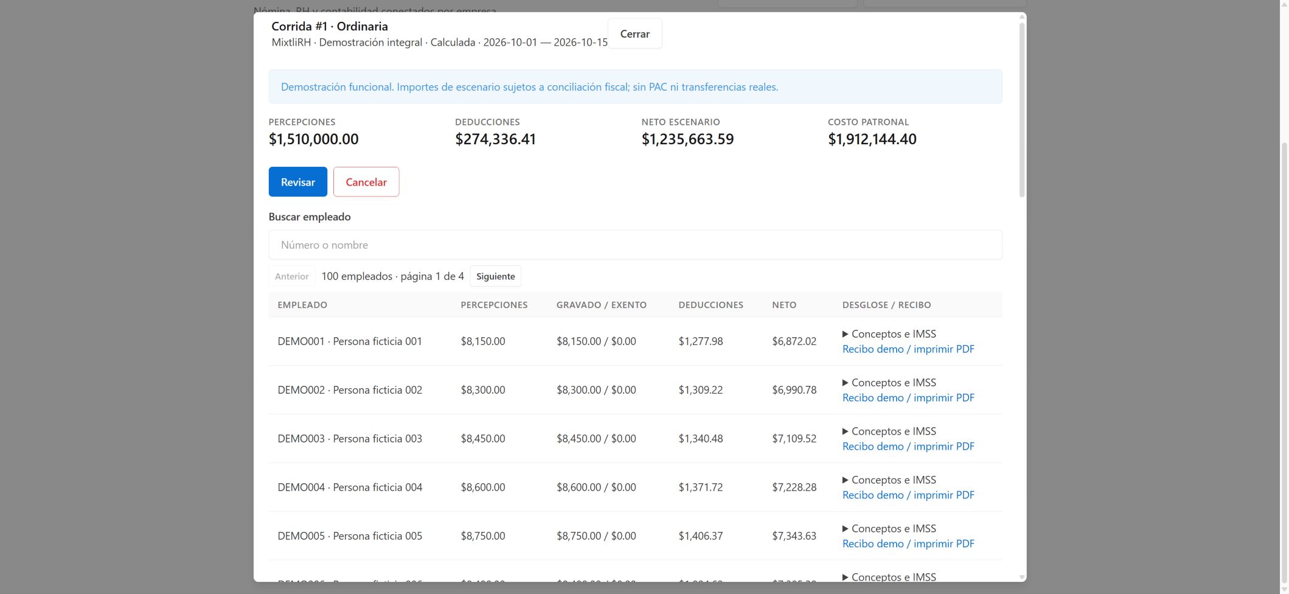Close the payroll run dialog with Cerrar
Image resolution: width=1289 pixels, height=594 pixels.
[x=634, y=34]
